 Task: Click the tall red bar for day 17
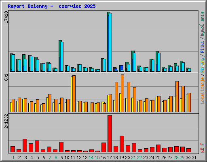point(110,134)
